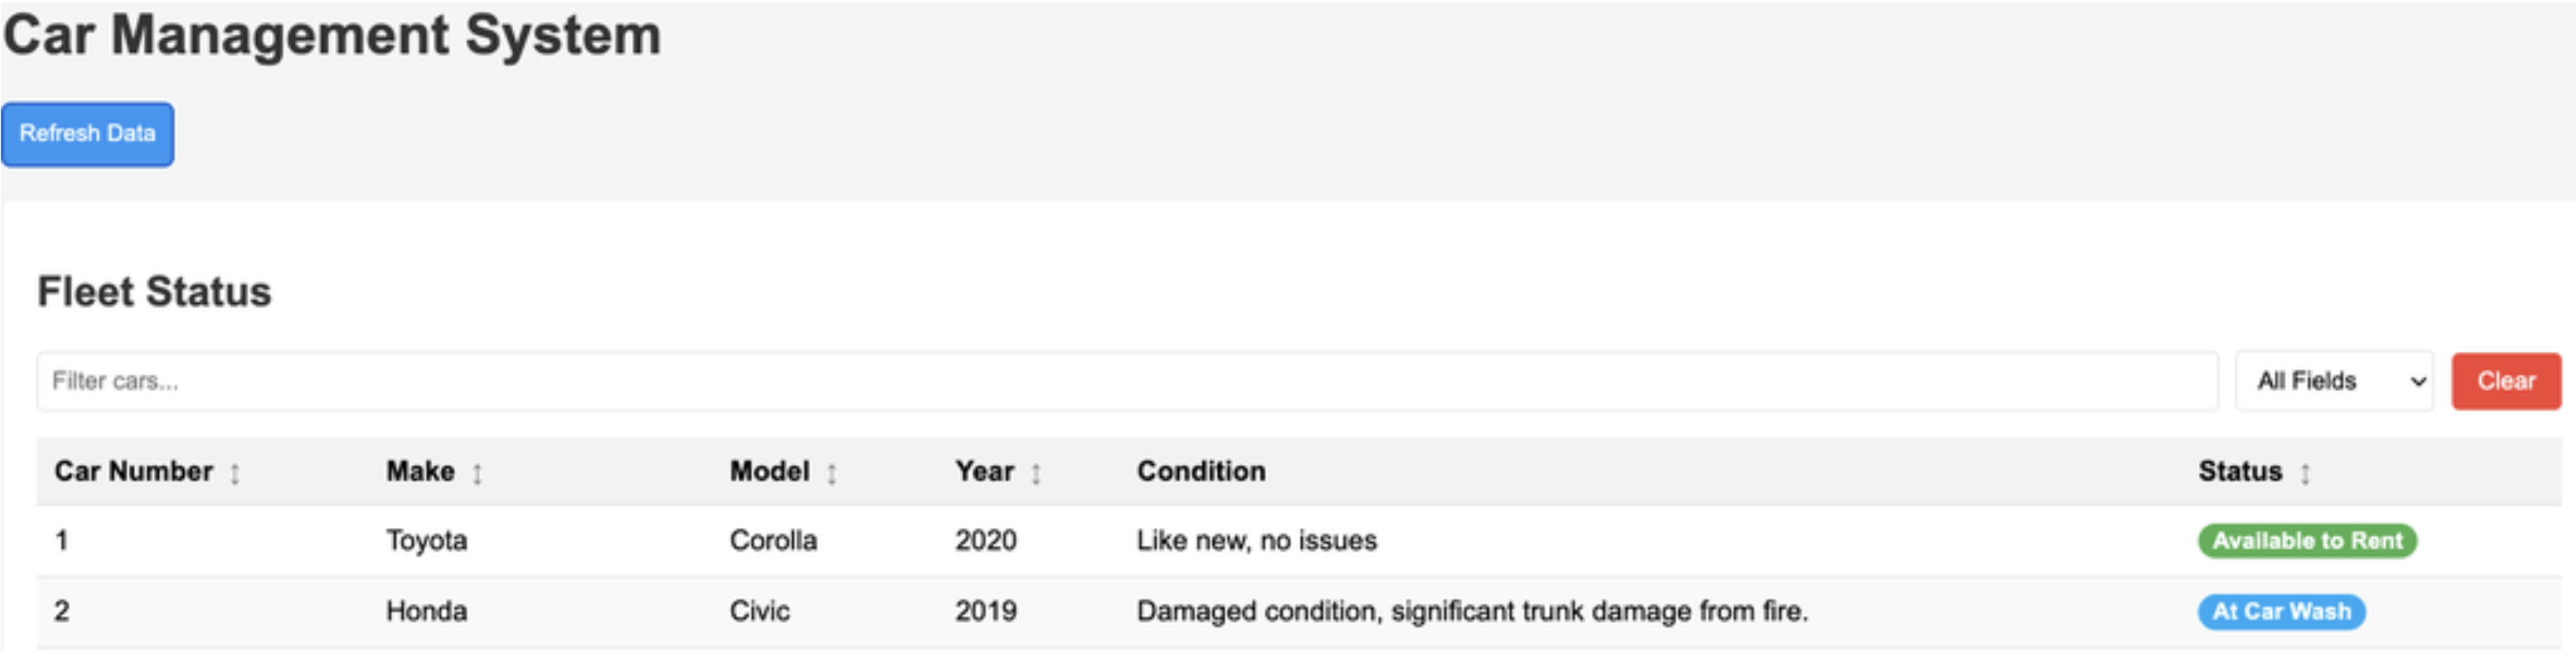Select a field from the All Fields selector

(2333, 381)
